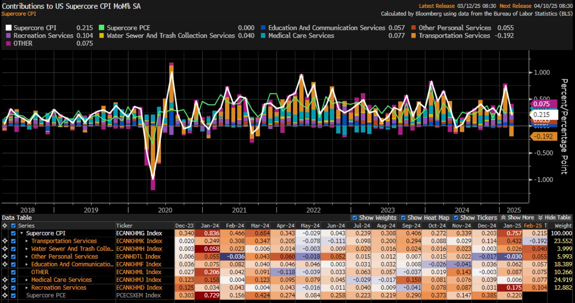Image resolution: width=575 pixels, height=303 pixels.
Task: Click the ECANKHMH Index ticker link
Action: pos(139,249)
